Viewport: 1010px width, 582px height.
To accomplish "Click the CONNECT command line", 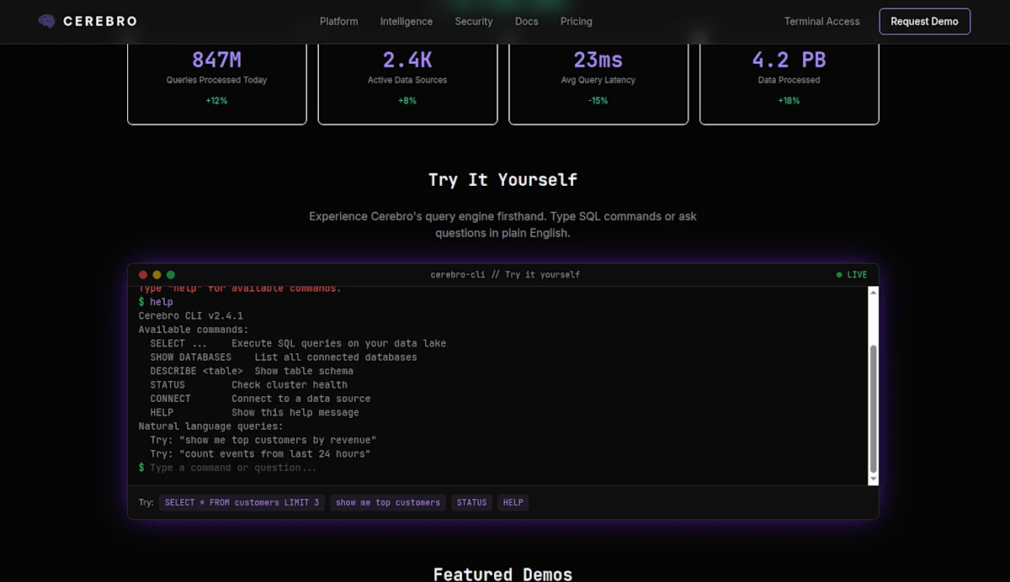I will [x=260, y=399].
